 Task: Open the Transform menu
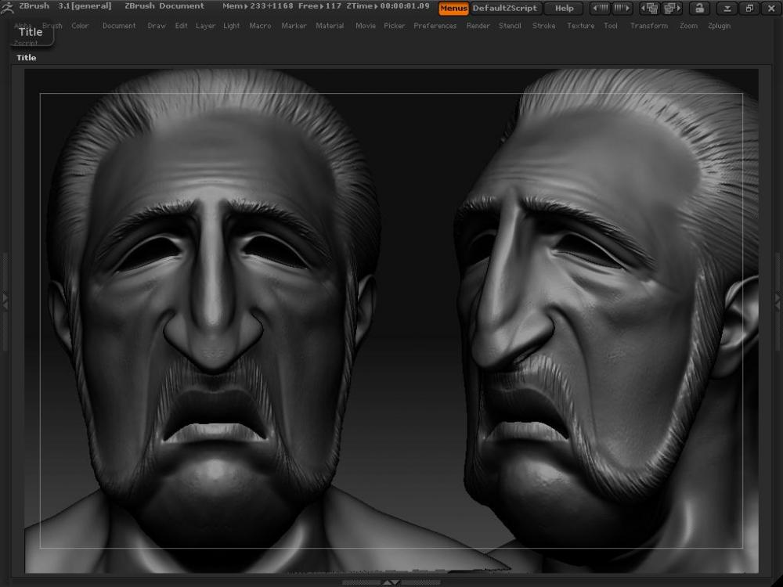649,26
